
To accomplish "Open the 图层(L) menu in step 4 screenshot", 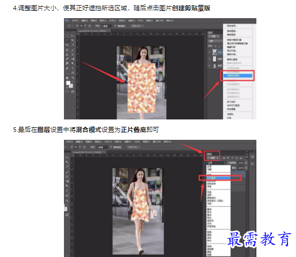I will pos(103,20).
